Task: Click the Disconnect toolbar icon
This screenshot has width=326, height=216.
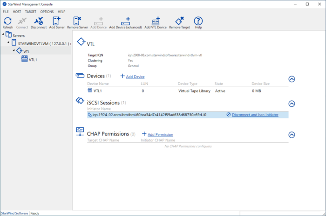Action: pos(39,21)
